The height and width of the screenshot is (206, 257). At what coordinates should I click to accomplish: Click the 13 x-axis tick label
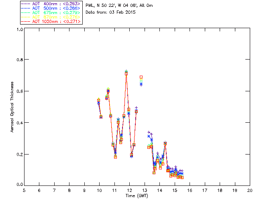pyautogui.click(x=145, y=190)
